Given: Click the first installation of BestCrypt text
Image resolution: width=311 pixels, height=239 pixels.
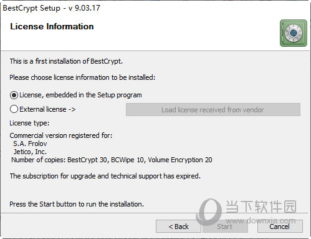Looking at the screenshot, I should click(x=66, y=61).
